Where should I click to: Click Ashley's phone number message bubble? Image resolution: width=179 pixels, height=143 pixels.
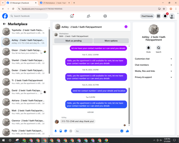tap(78, 121)
